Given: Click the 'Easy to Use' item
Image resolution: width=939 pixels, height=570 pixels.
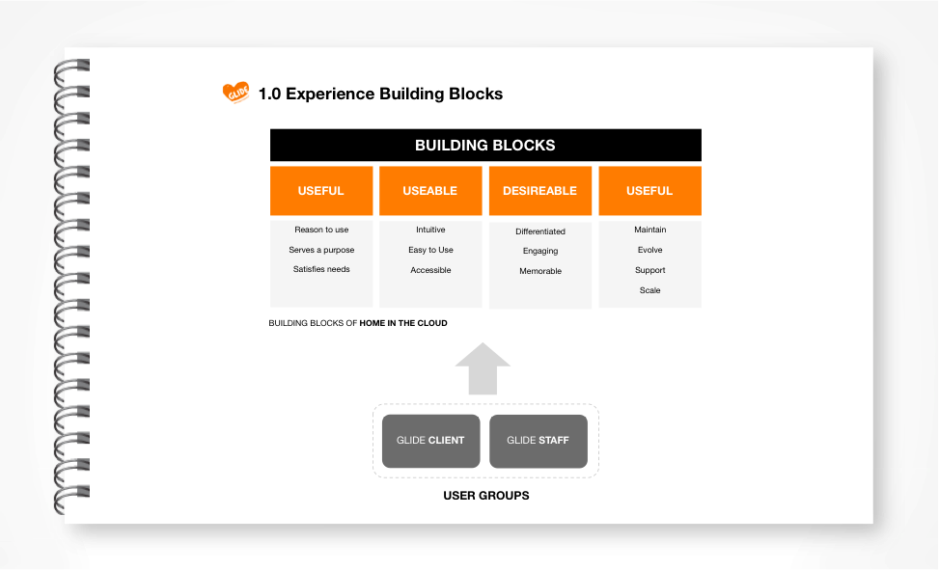Looking at the screenshot, I should click(430, 250).
